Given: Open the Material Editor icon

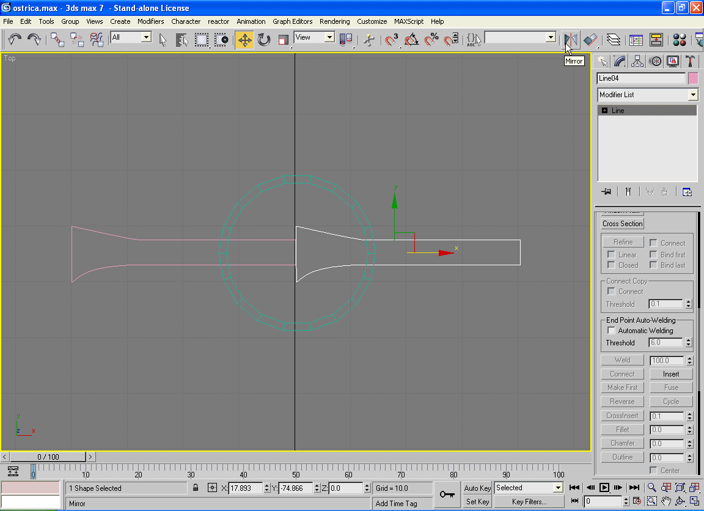Looking at the screenshot, I should 679,40.
